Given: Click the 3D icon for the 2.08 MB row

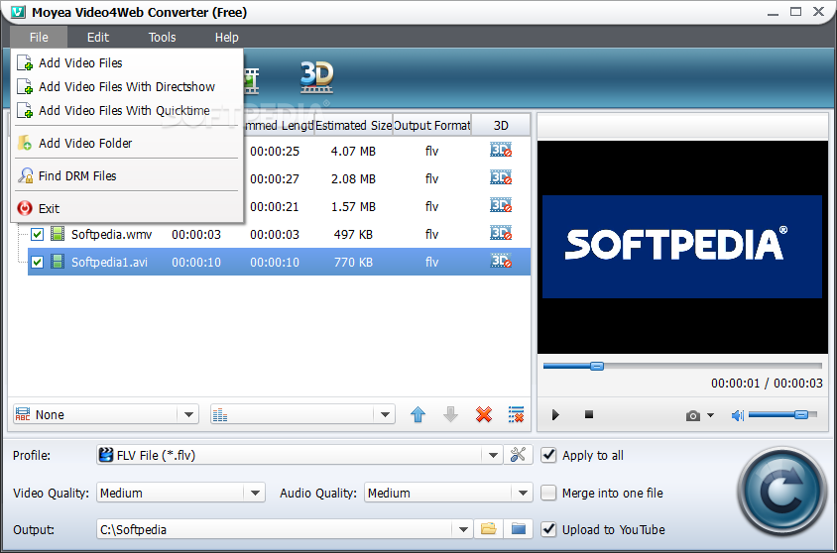Looking at the screenshot, I should [x=501, y=178].
